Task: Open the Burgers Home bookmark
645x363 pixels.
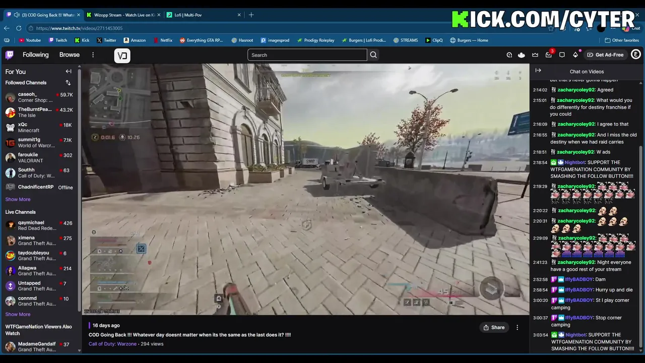Action: 469,40
